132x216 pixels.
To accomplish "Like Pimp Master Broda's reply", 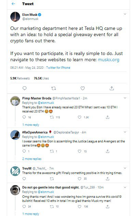I will coord(80,117).
